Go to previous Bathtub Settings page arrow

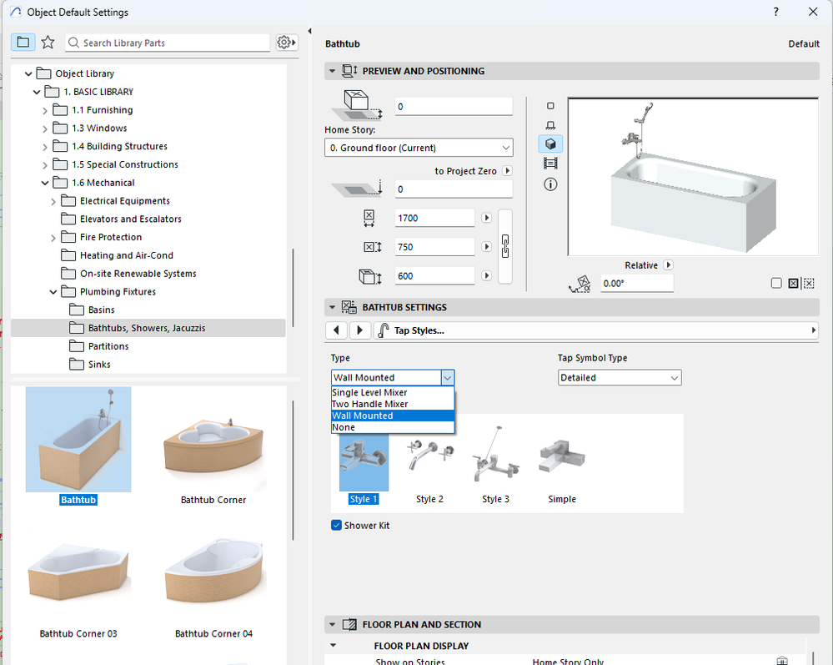click(336, 330)
